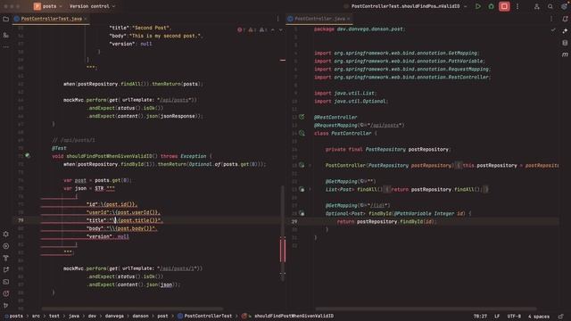Viewport: 571px width, 321px height.
Task: Stop the running process
Action: (x=504, y=6)
